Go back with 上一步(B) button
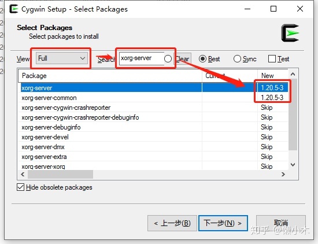 pos(172,223)
